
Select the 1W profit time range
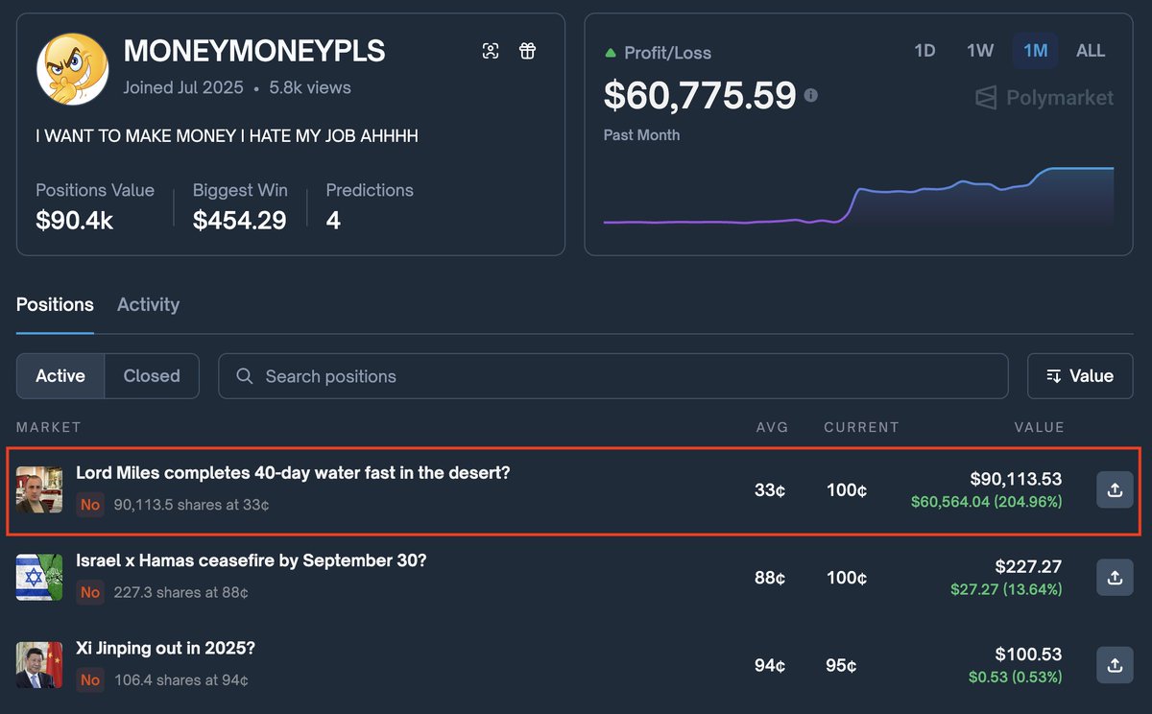[979, 51]
